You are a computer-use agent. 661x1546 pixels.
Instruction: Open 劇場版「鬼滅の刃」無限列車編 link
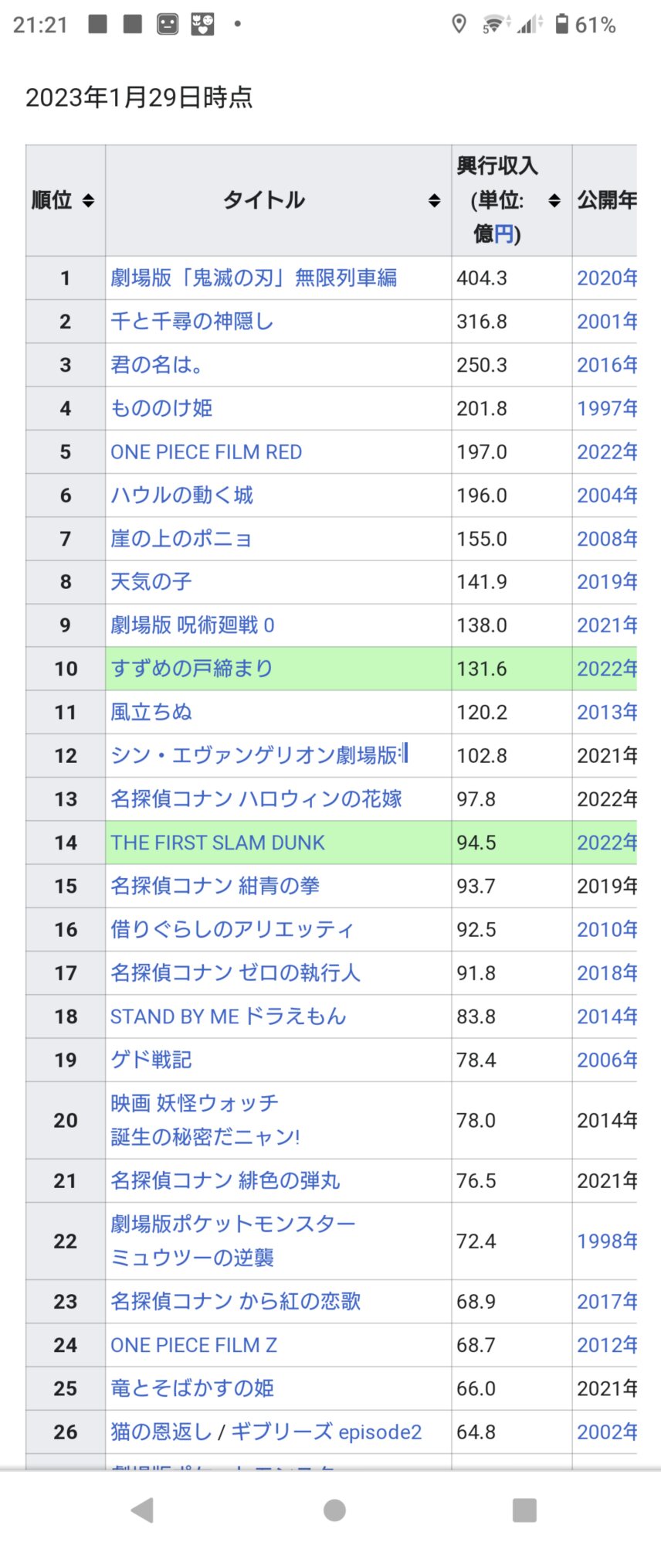(x=253, y=278)
